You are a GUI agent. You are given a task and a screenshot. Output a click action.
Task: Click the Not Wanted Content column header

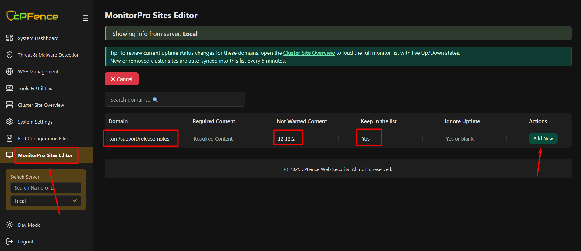(302, 121)
